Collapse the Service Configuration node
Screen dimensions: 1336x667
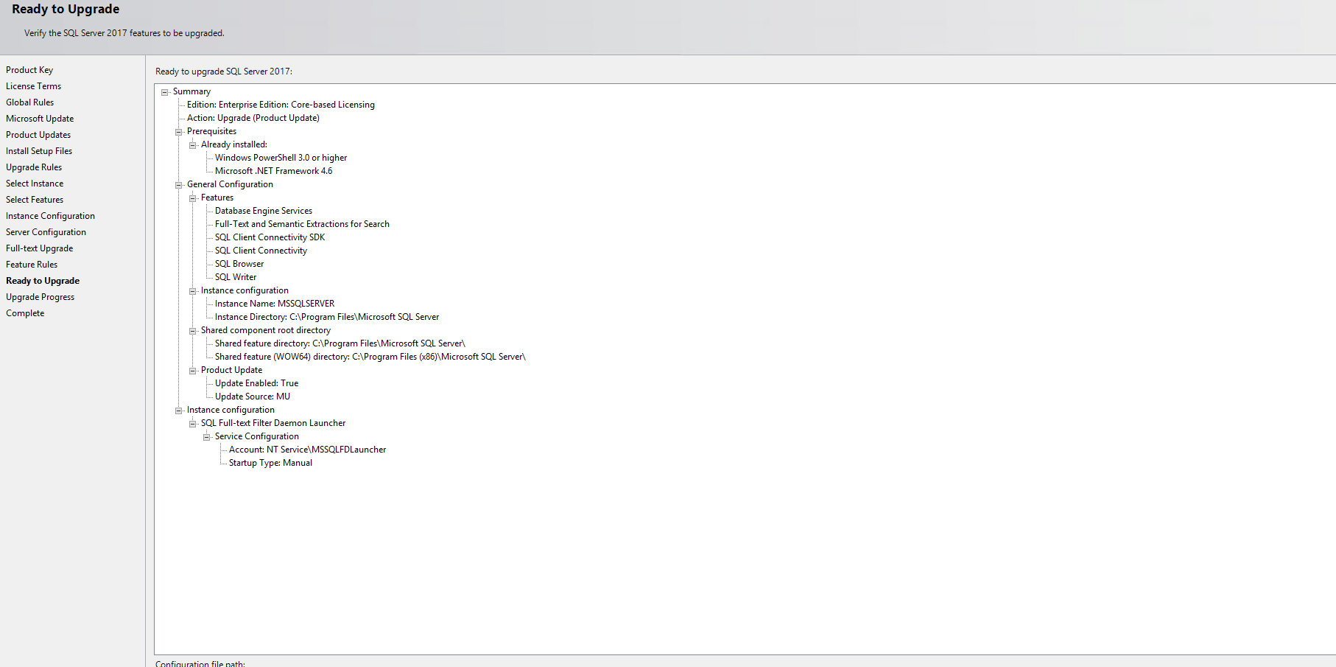pos(207,437)
